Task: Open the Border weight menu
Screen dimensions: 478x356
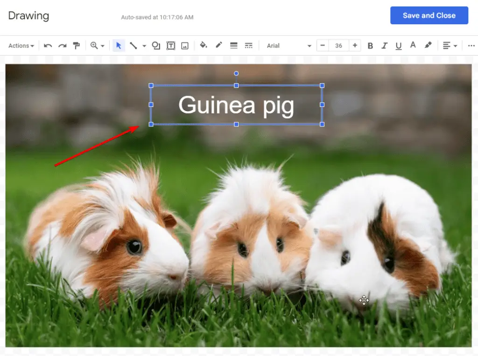Action: (x=233, y=45)
